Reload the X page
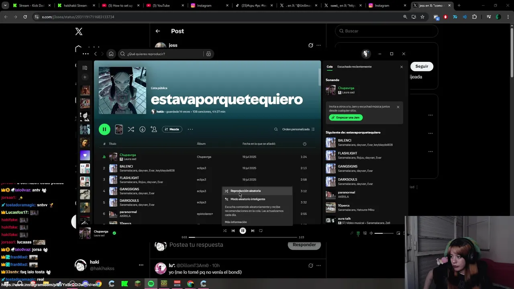Viewport: 514px width, 289px height. [25, 17]
